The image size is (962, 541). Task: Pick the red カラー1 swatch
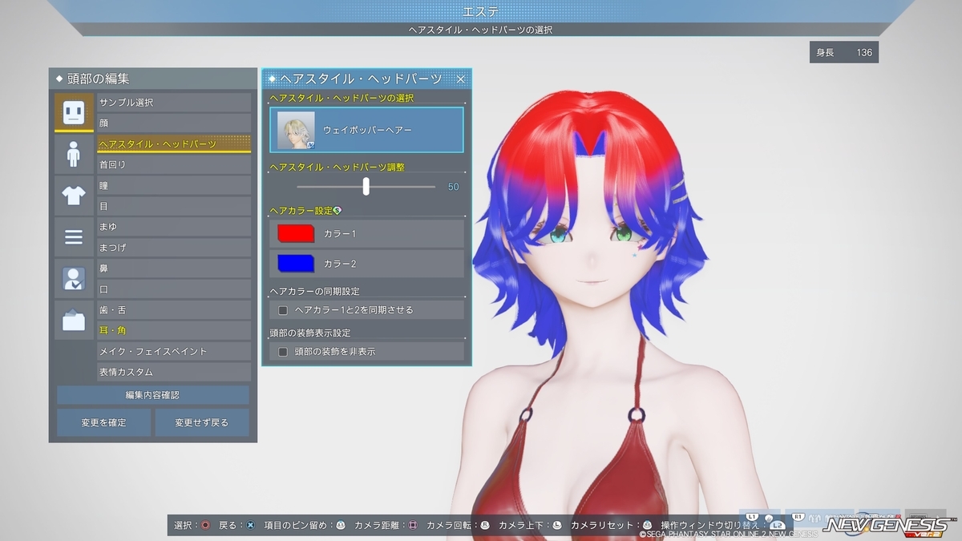point(295,233)
